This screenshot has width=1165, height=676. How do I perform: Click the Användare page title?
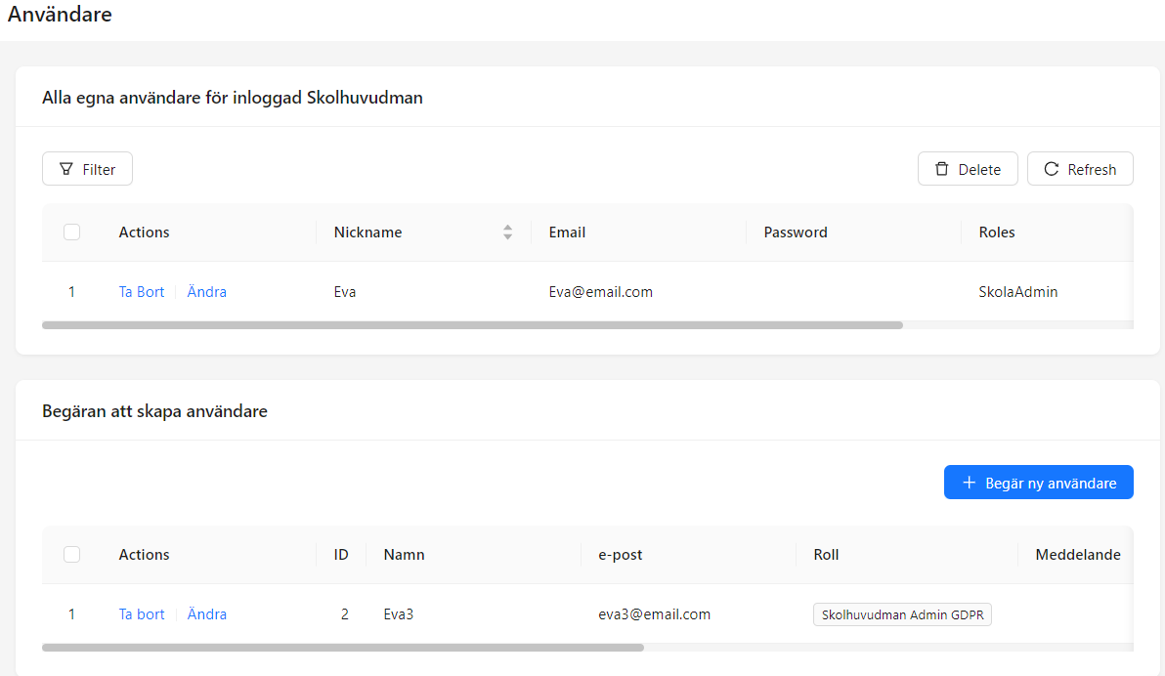pos(60,14)
